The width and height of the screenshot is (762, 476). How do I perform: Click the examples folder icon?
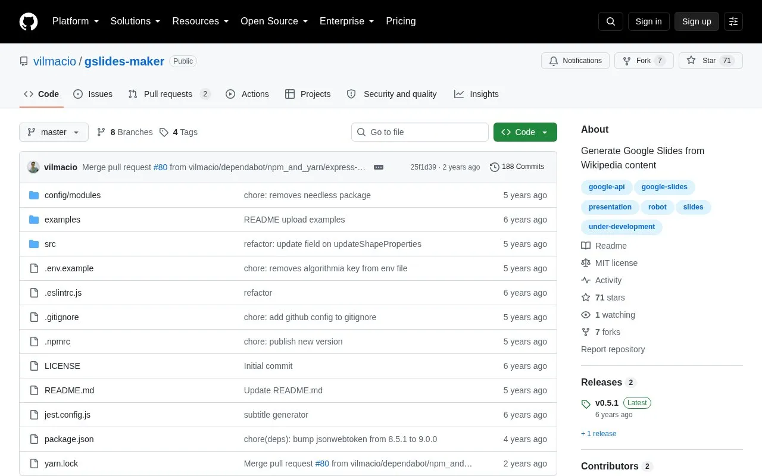pos(34,220)
